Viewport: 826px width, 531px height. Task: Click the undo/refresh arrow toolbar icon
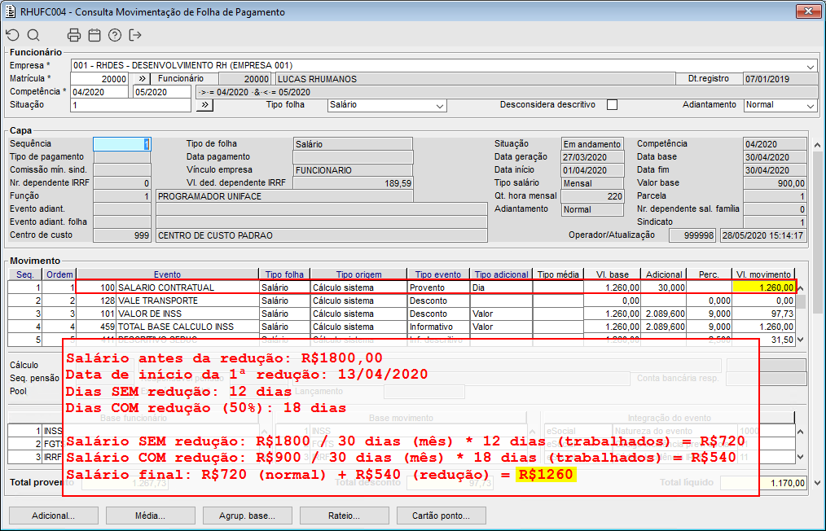tap(12, 35)
